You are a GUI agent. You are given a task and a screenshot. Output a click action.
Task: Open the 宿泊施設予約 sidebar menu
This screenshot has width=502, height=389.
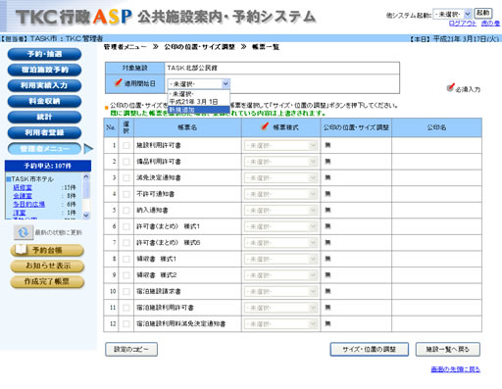[44, 70]
